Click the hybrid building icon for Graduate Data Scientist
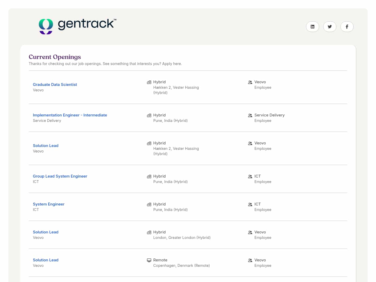Screen dimensions: 376x282 pos(149,82)
